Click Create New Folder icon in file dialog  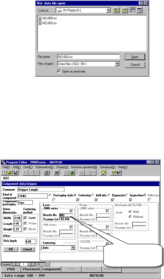tap(125, 10)
